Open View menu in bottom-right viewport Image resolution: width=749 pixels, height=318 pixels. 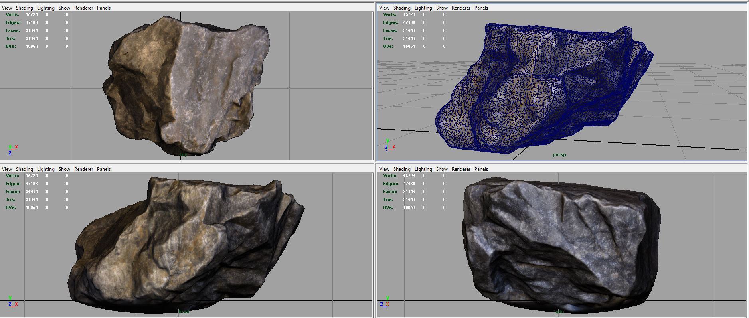pos(384,169)
